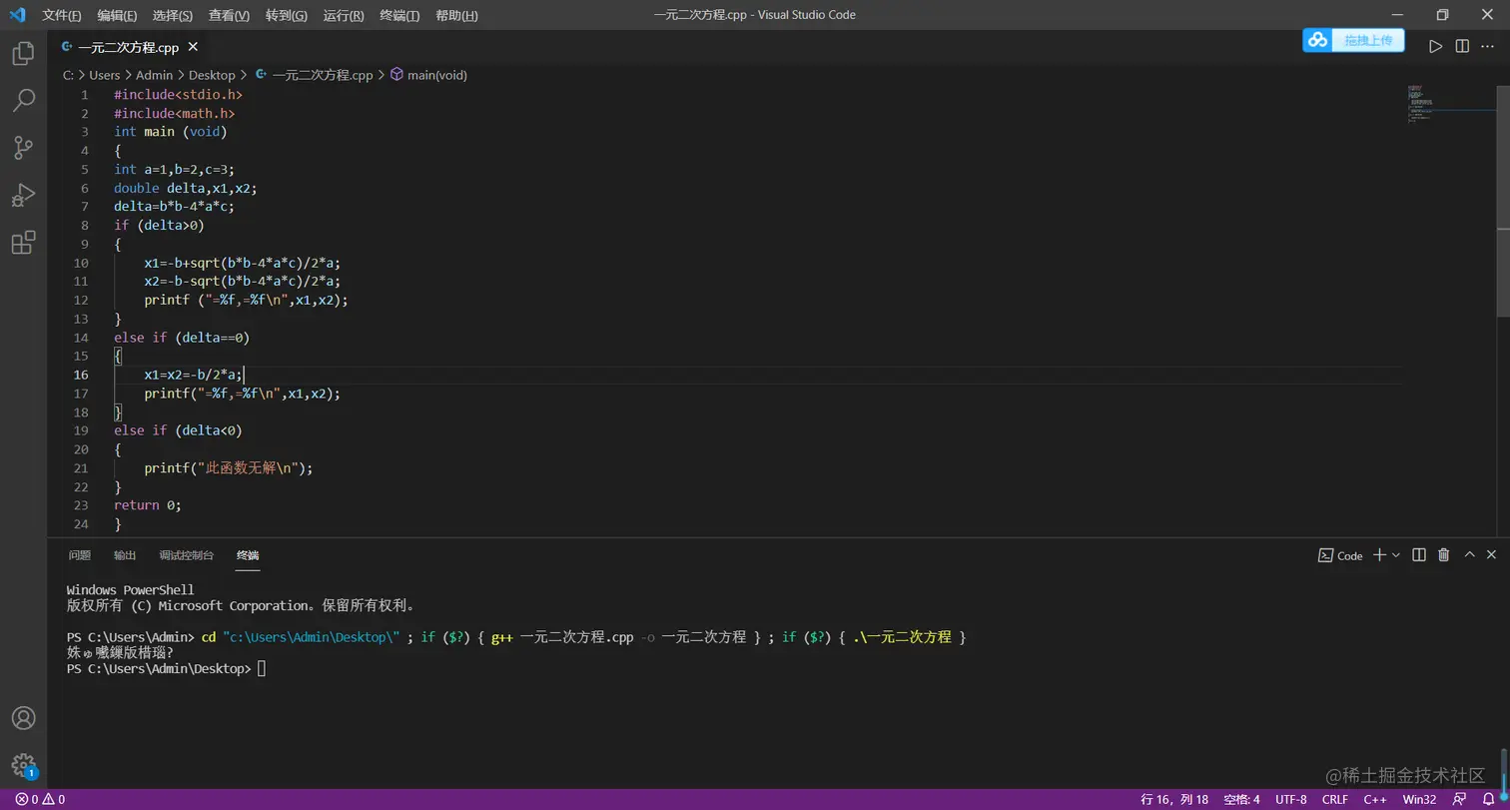Switch to the 调试控制台 panel tab
This screenshot has width=1510, height=810.
point(187,555)
